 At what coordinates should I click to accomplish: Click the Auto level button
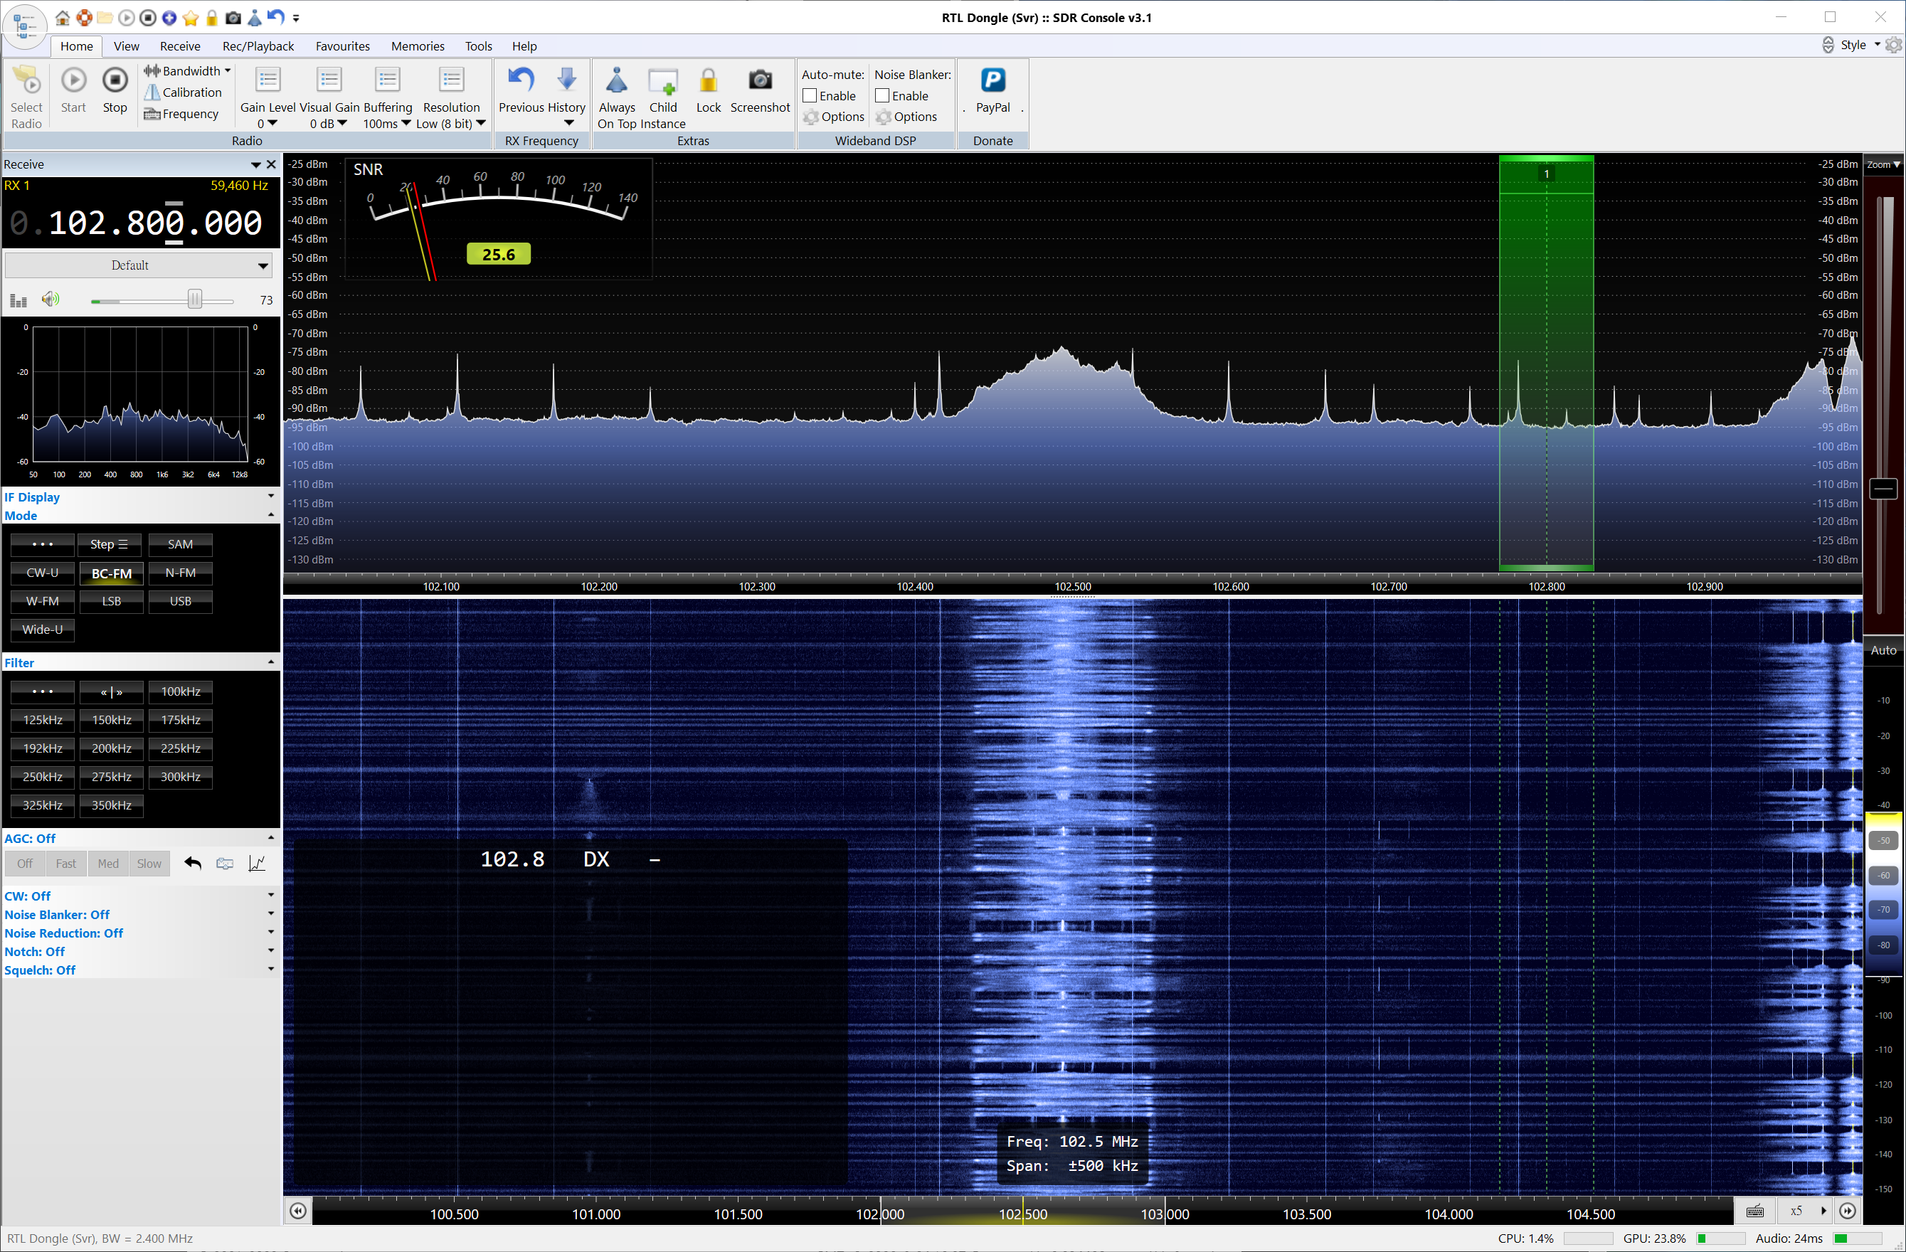(x=1883, y=650)
